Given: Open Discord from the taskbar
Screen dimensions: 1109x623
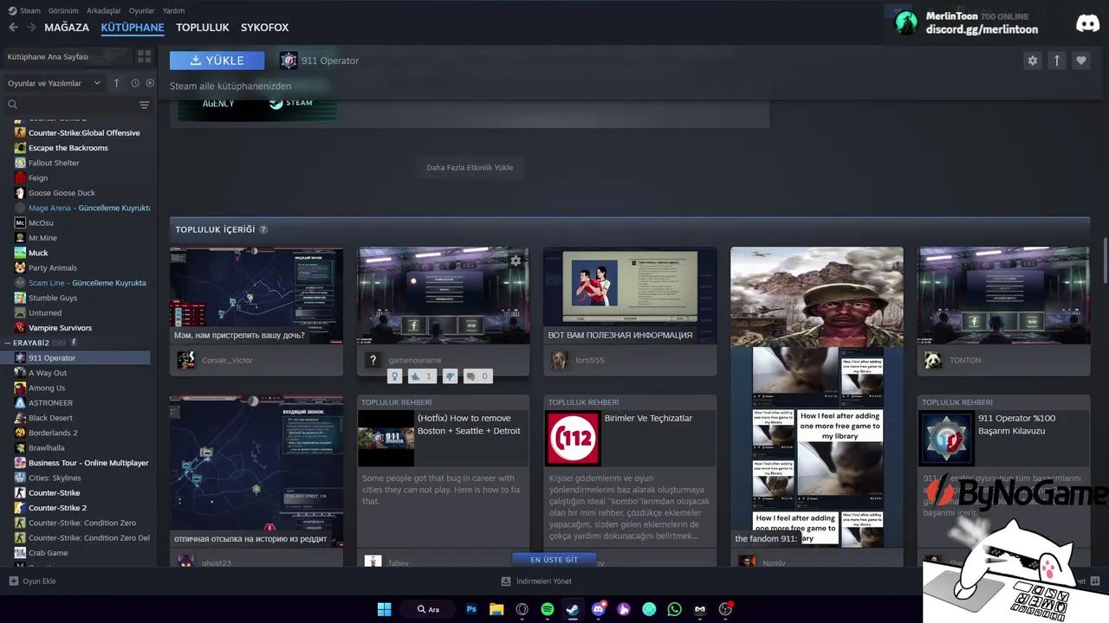Looking at the screenshot, I should pos(598,609).
